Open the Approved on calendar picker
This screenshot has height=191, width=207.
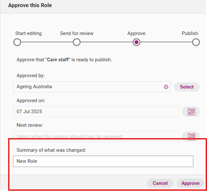click(x=191, y=112)
